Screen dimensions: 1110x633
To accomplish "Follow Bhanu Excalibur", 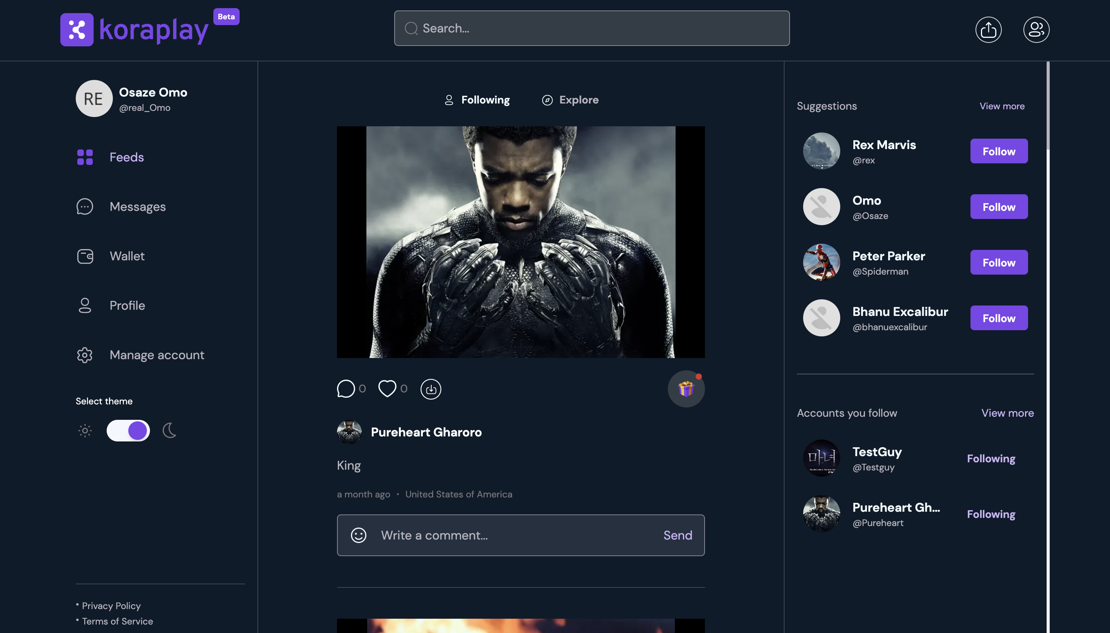I will pos(999,318).
